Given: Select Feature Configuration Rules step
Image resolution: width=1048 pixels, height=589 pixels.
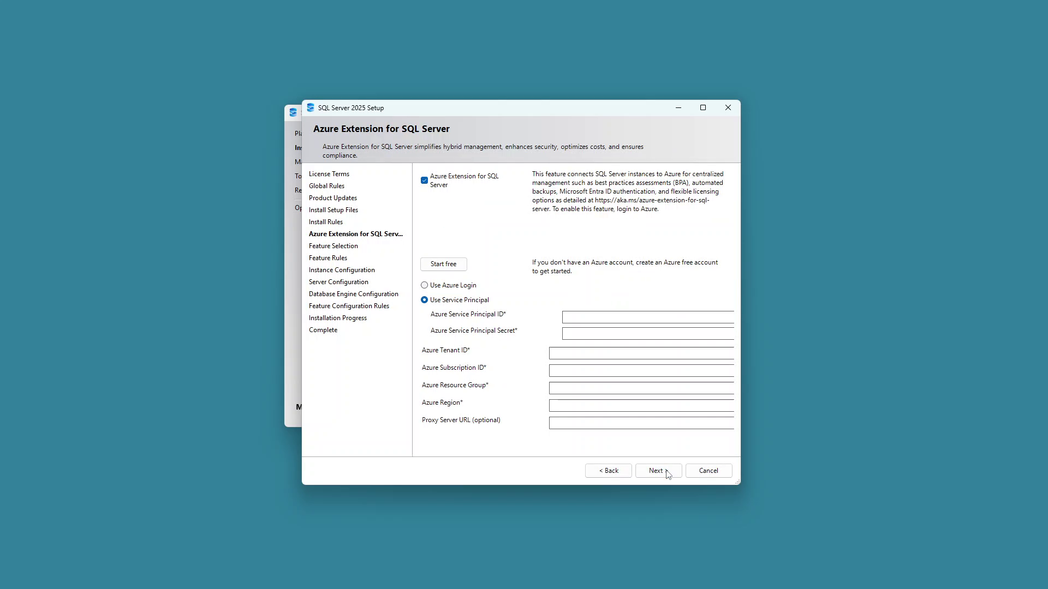Looking at the screenshot, I should pos(349,306).
